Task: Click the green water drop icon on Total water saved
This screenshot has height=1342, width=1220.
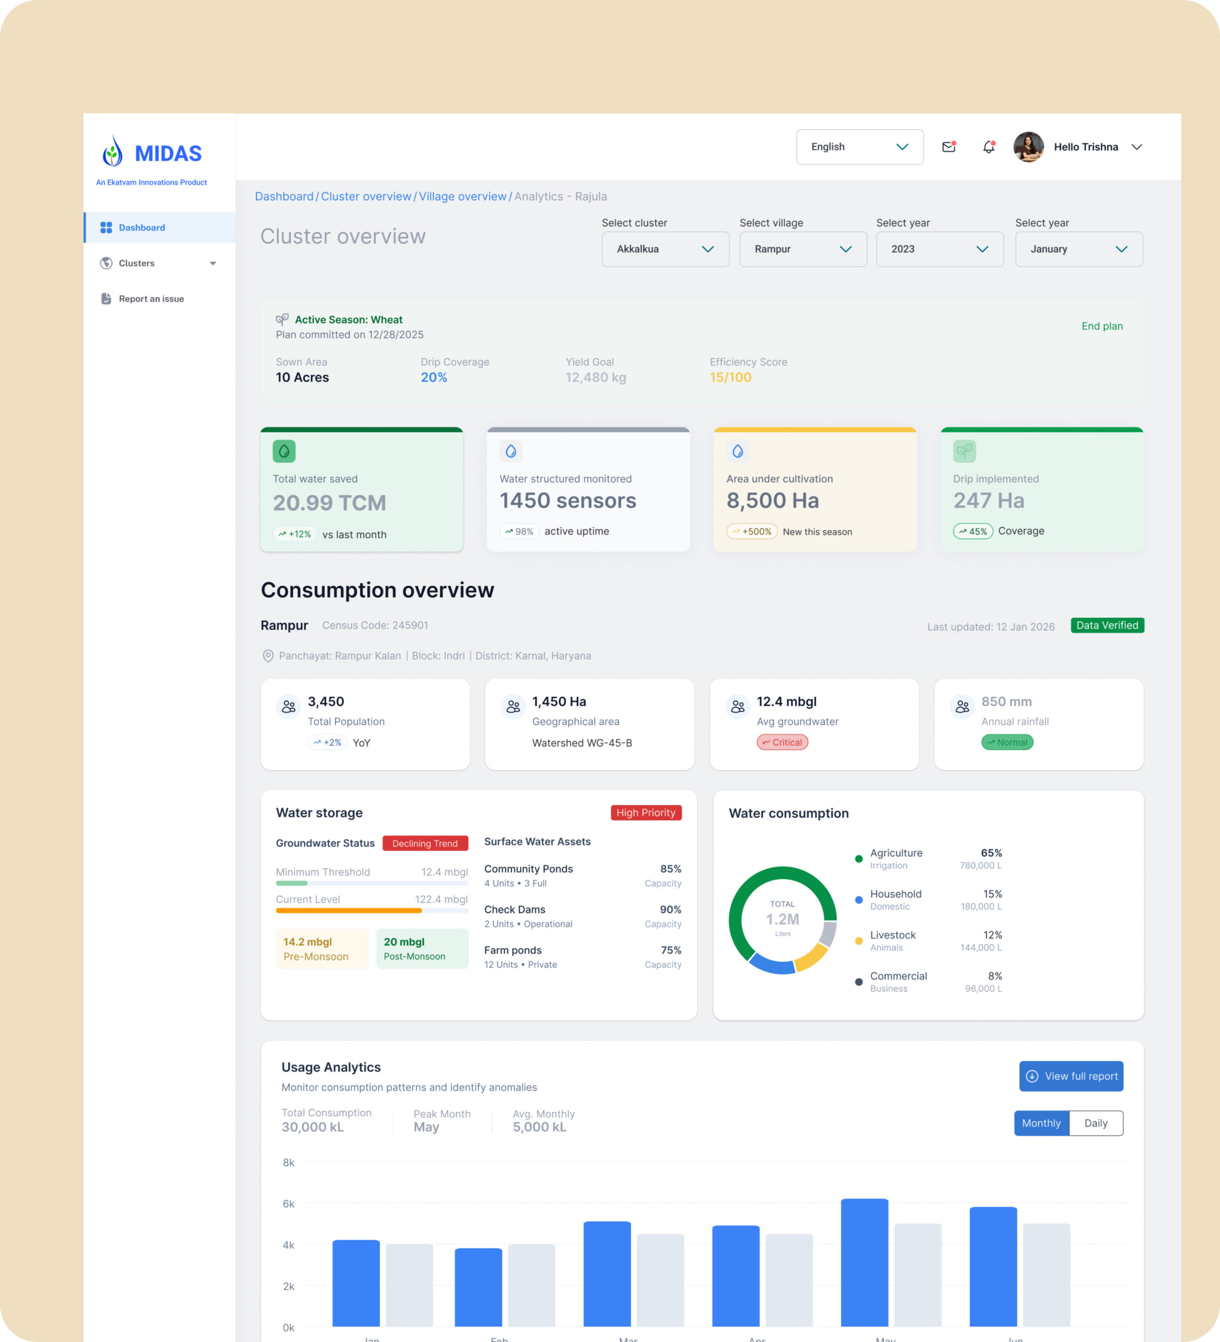Action: [x=284, y=451]
